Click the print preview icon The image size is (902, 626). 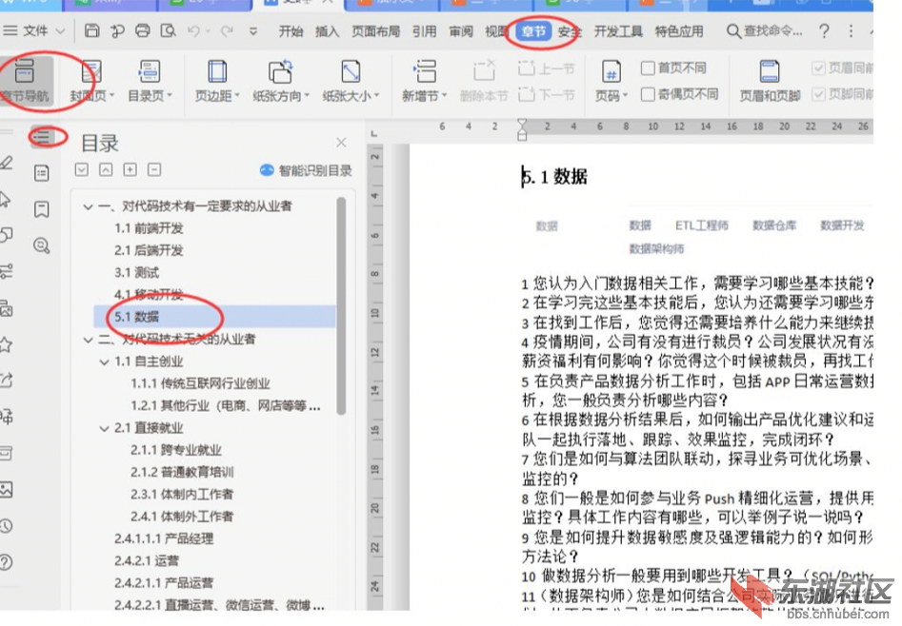point(168,30)
